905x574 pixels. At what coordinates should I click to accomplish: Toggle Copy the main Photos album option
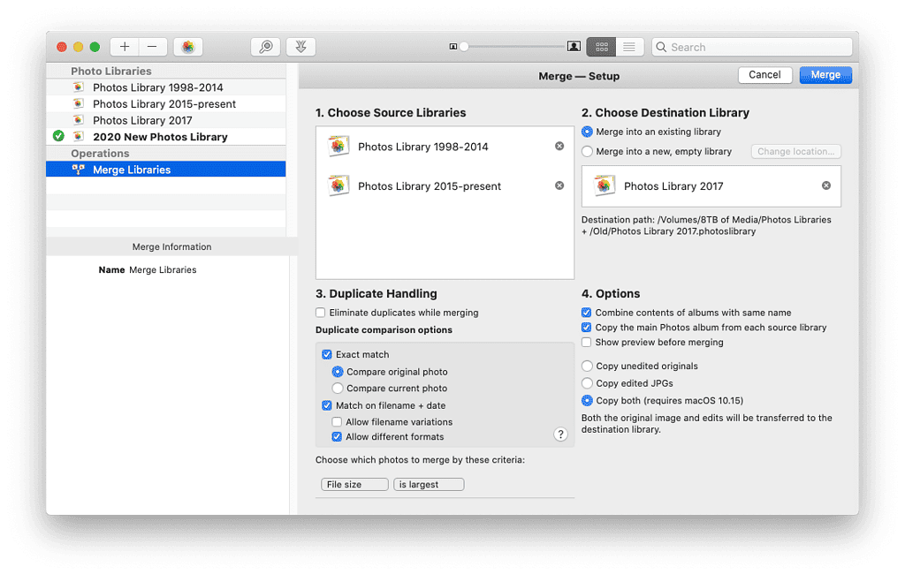[587, 327]
